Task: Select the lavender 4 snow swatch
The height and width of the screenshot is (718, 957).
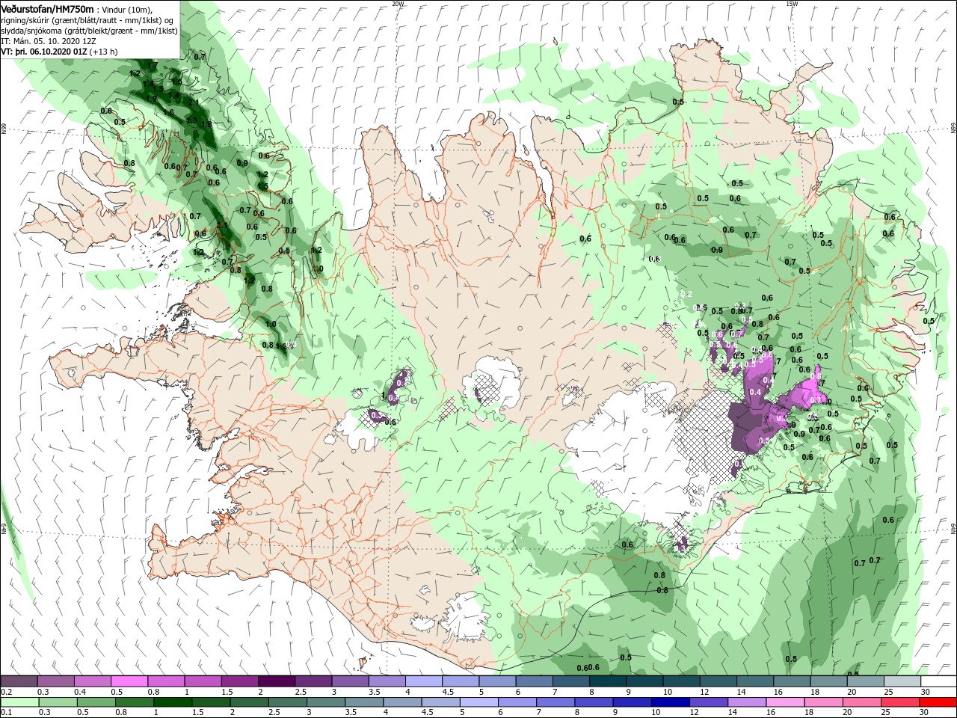Action: coord(424,681)
